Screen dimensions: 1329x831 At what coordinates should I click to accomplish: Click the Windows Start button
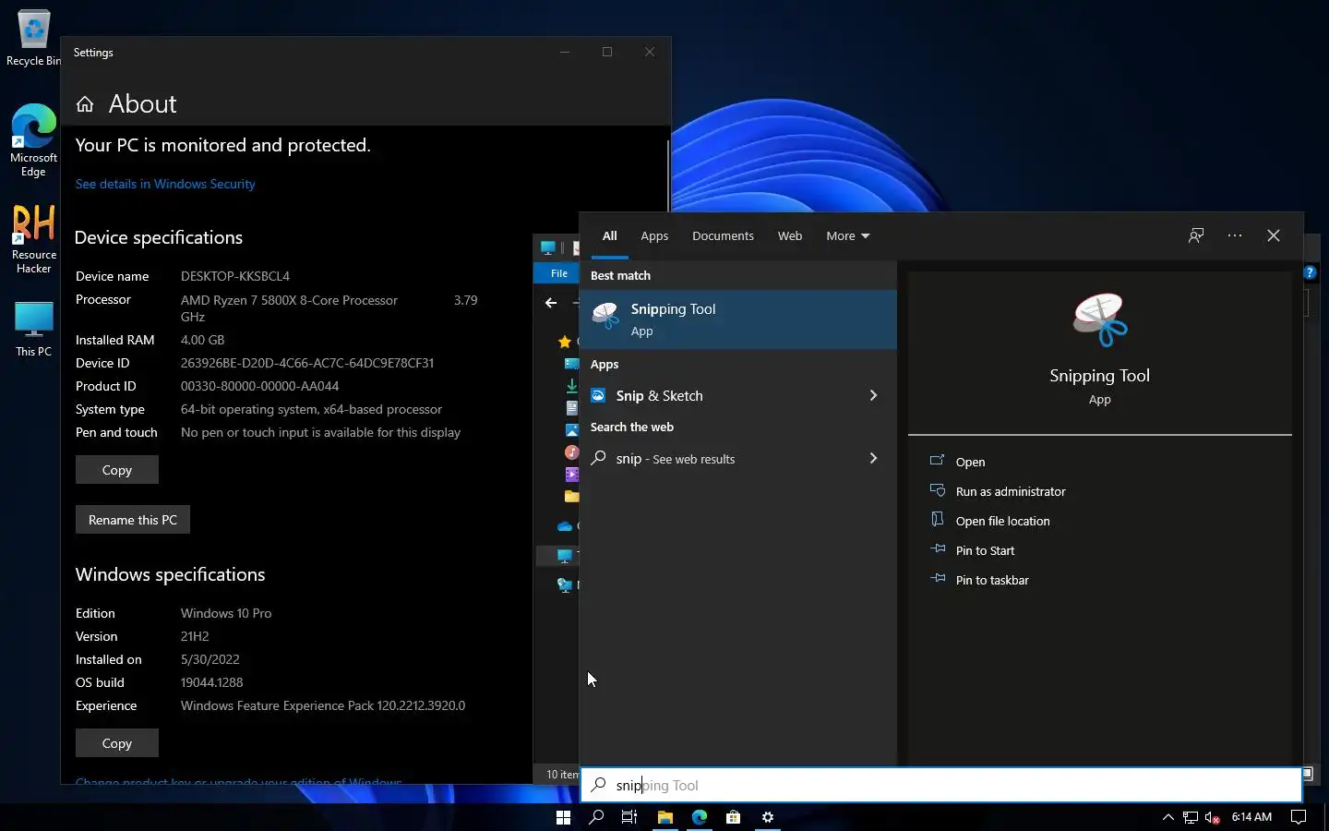pos(563,817)
